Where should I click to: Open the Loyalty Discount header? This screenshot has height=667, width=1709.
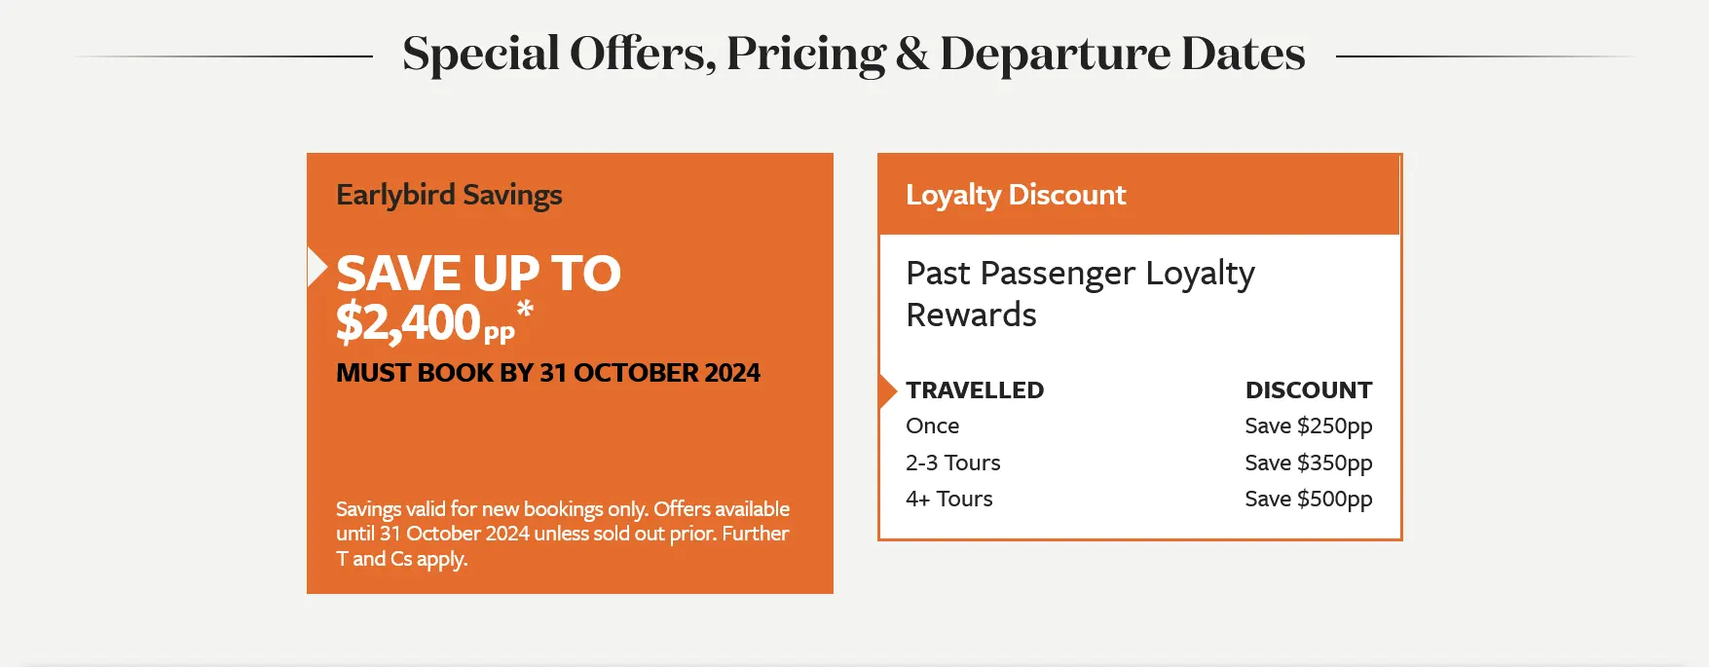[1138, 195]
